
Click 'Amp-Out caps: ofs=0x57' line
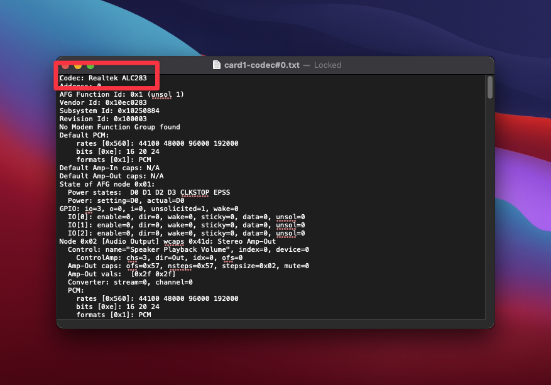188,266
